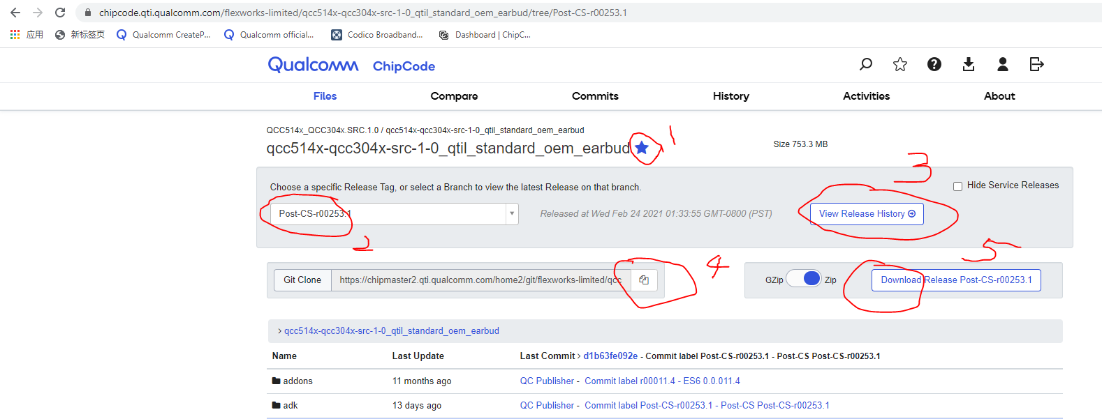Open the Dashboard ChipCode bookmark
Image resolution: width=1102 pixels, height=419 pixels.
(485, 34)
